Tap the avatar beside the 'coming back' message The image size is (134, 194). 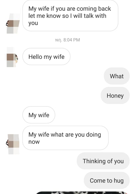(x=13, y=23)
